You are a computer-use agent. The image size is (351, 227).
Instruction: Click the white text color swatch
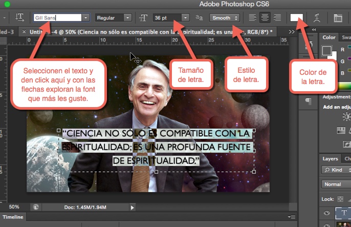pos(297,17)
